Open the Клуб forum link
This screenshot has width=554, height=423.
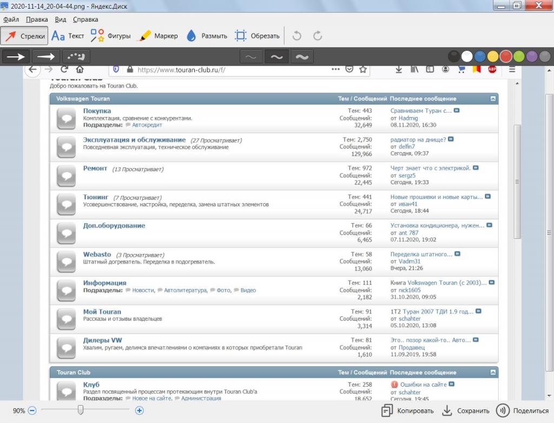pyautogui.click(x=91, y=385)
